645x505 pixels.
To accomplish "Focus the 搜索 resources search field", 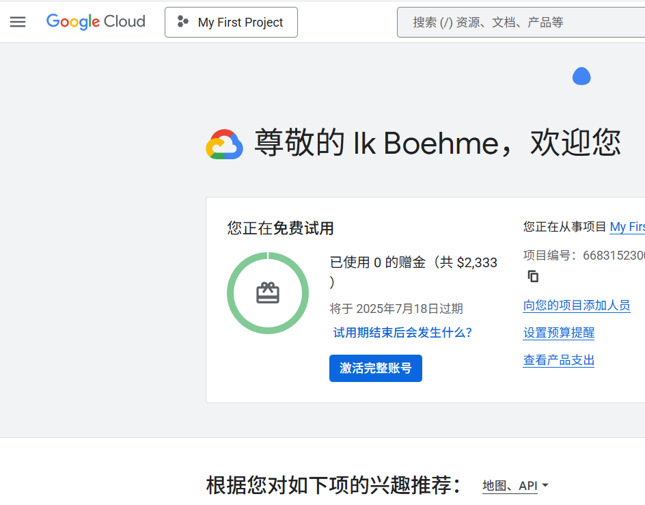I will [x=521, y=23].
